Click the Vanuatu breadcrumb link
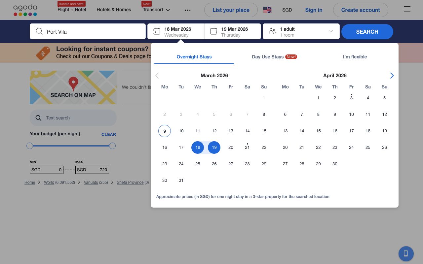The image size is (423, 264). point(91,182)
